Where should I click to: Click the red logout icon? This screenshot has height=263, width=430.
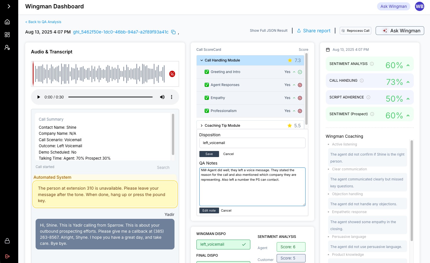click(x=7, y=256)
